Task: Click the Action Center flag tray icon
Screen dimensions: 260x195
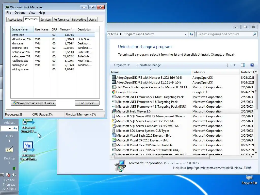Action: 8,175
